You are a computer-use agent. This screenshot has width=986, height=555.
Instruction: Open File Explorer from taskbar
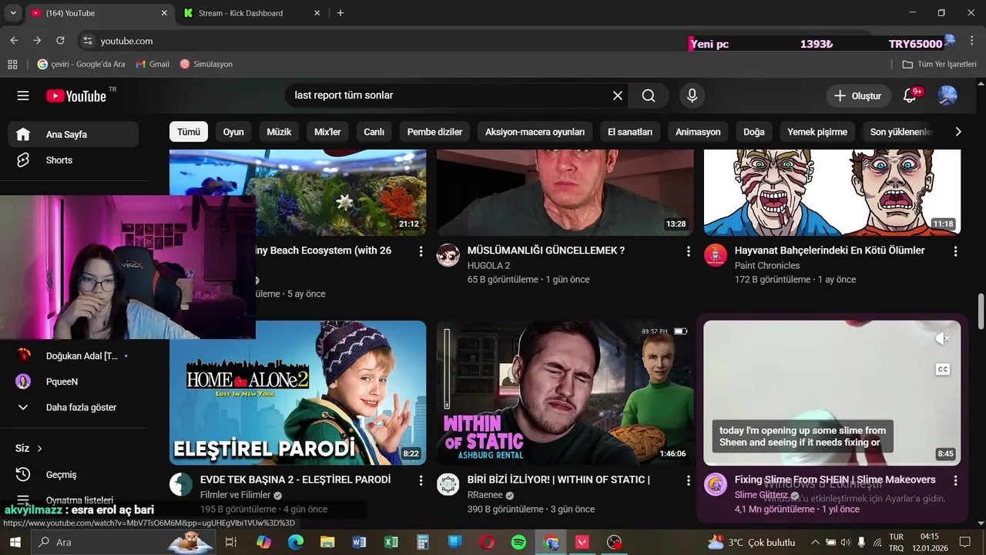(x=327, y=542)
